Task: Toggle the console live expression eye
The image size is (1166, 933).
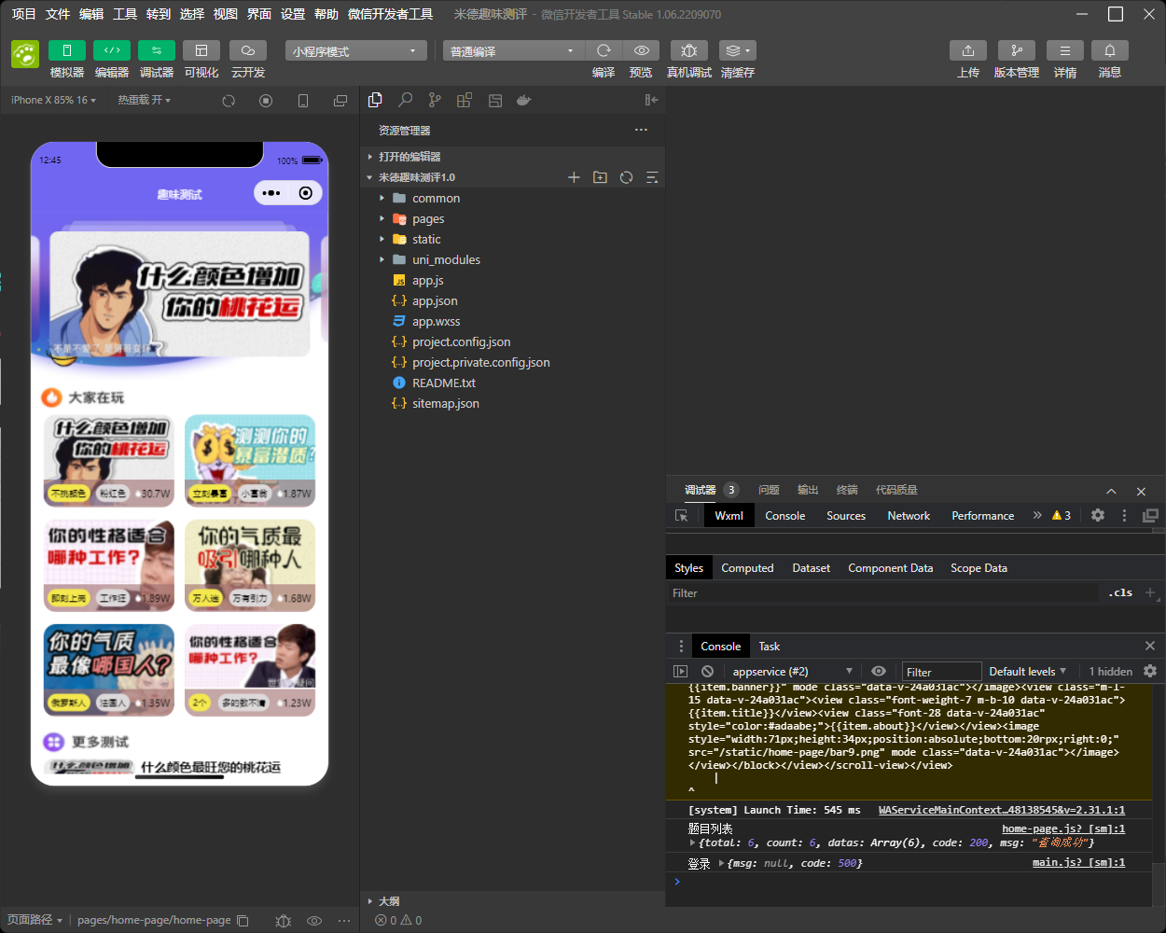Action: [x=879, y=671]
